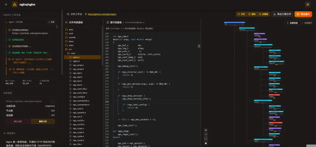Click the file icon beside ngx_cycle.c
The image size is (316, 147).
70,136
